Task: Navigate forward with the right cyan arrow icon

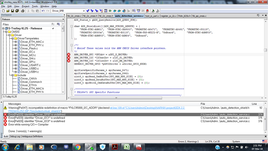Action: (x=119, y=11)
